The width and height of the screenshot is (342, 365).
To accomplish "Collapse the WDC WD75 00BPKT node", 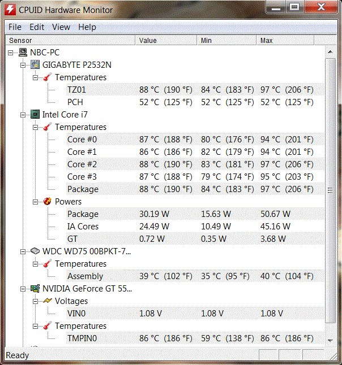I will coord(23,251).
